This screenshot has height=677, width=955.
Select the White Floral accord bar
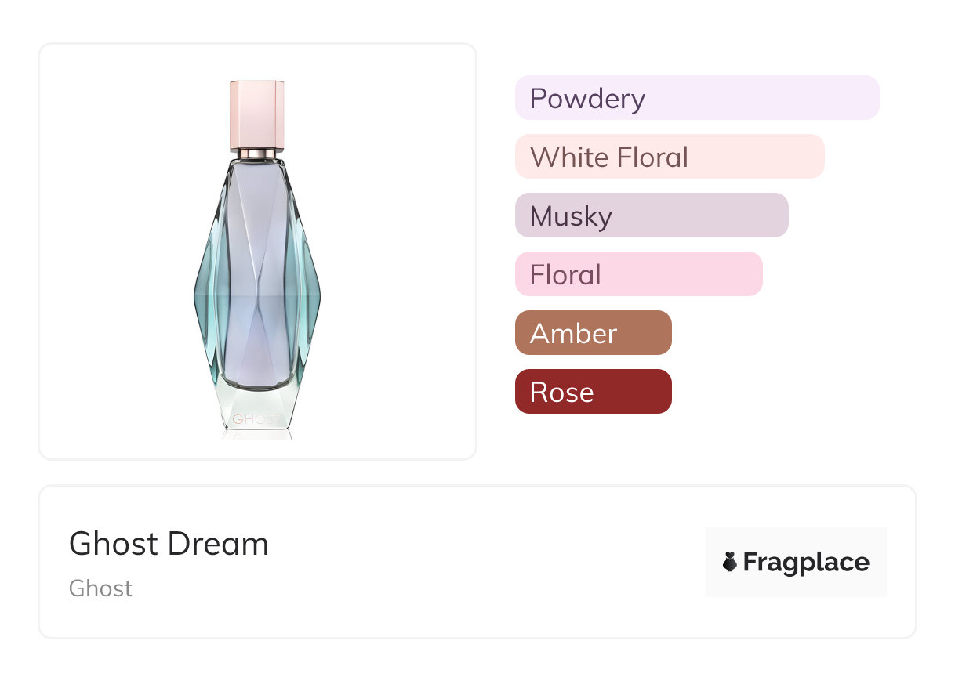tap(669, 157)
